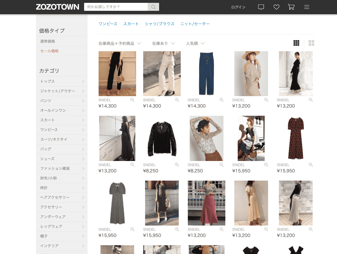The width and height of the screenshot is (337, 254).
Task: Zoom icon on black dress first-row ¥13,200 item
Action: (x=311, y=100)
